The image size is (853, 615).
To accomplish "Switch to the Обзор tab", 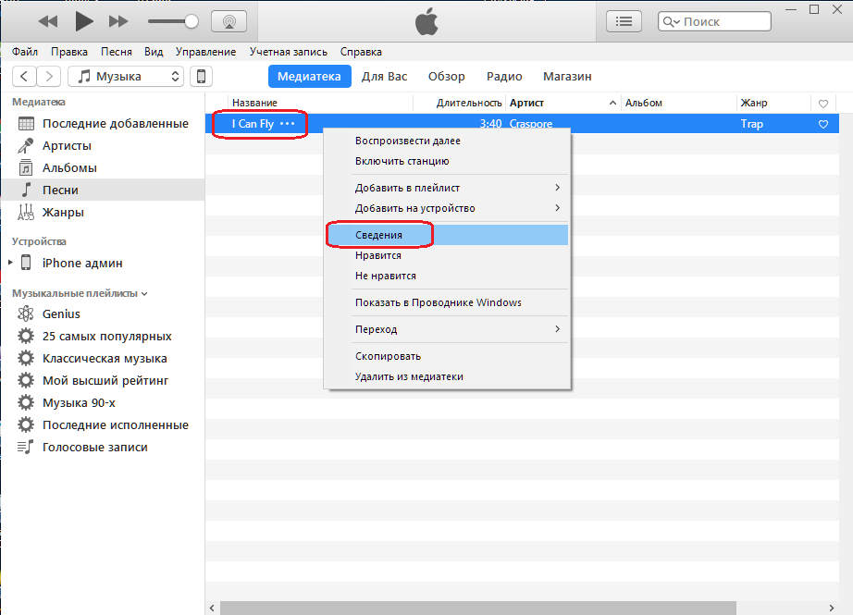I will click(446, 76).
